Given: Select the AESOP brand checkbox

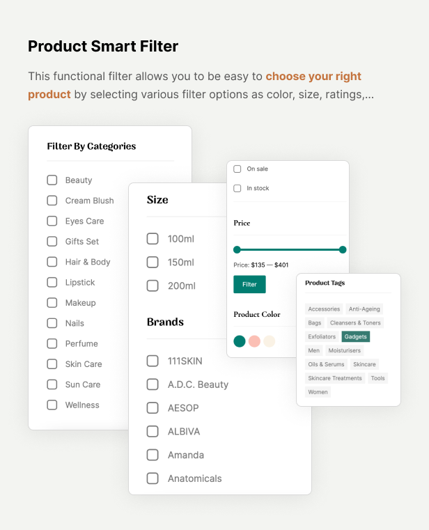Looking at the screenshot, I should pyautogui.click(x=153, y=408).
